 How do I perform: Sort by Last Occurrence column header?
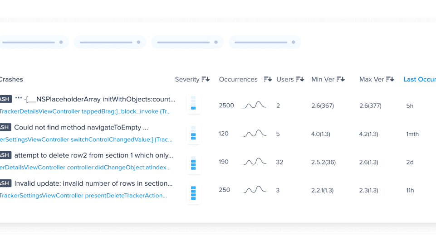[x=419, y=79]
